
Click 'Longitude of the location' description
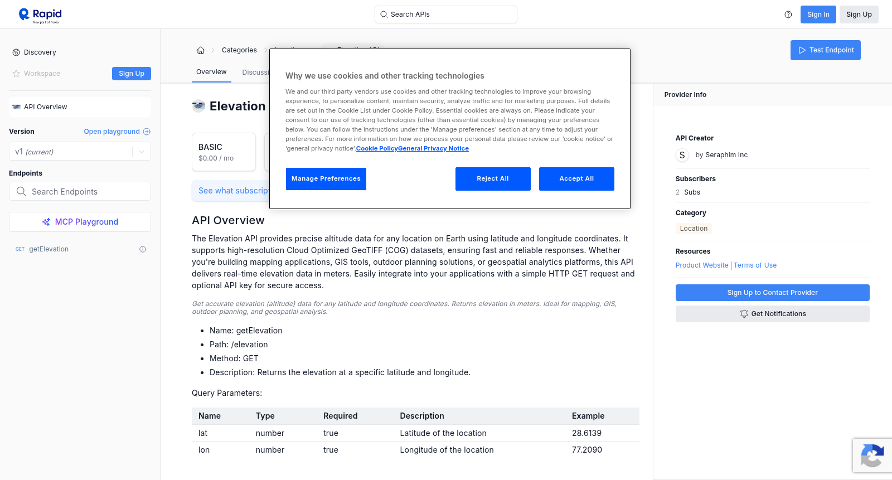(447, 450)
